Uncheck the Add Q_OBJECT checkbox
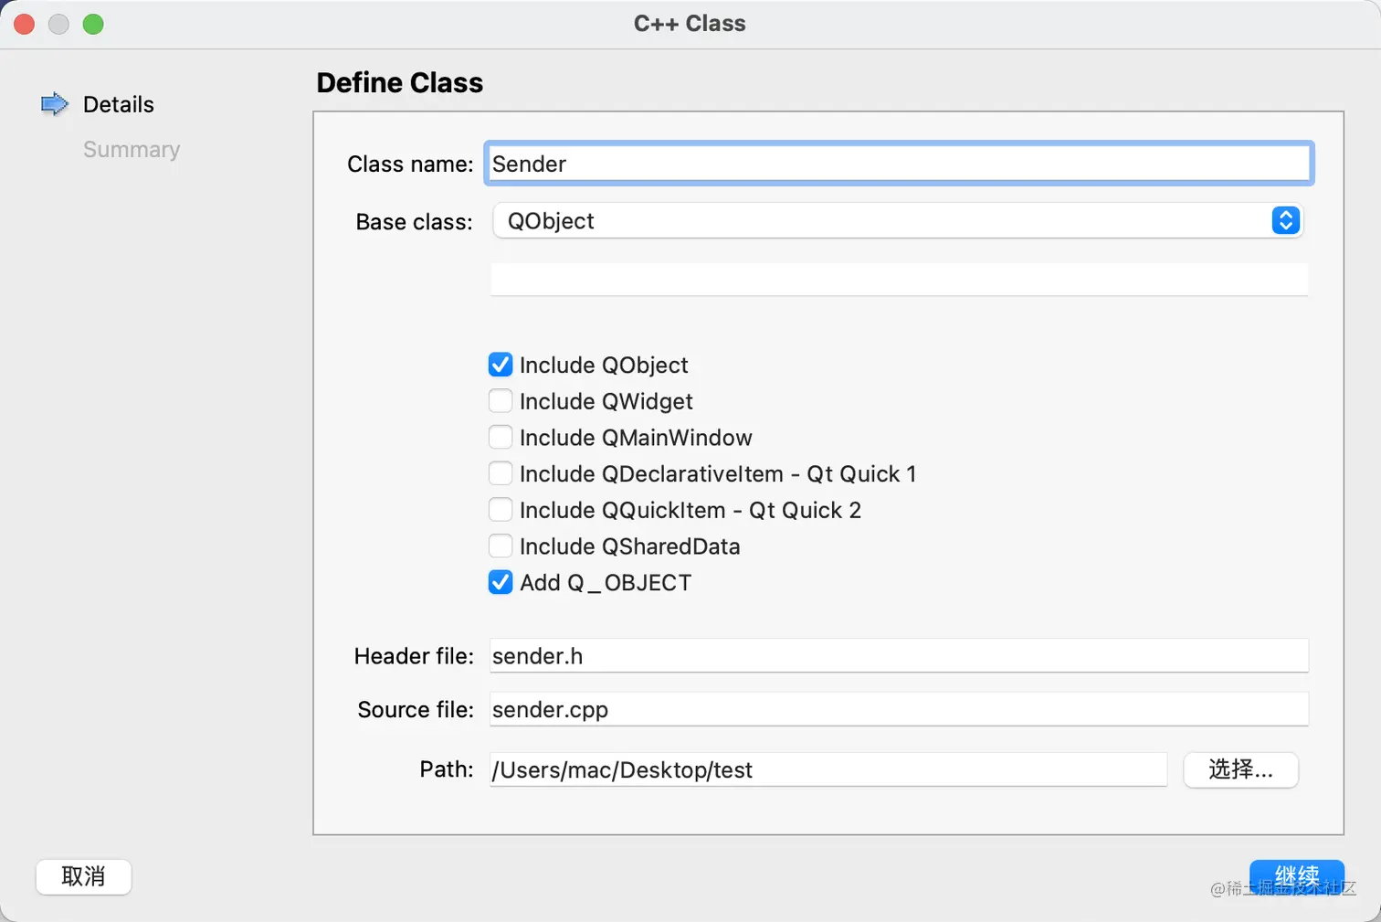This screenshot has width=1381, height=922. pyautogui.click(x=501, y=582)
